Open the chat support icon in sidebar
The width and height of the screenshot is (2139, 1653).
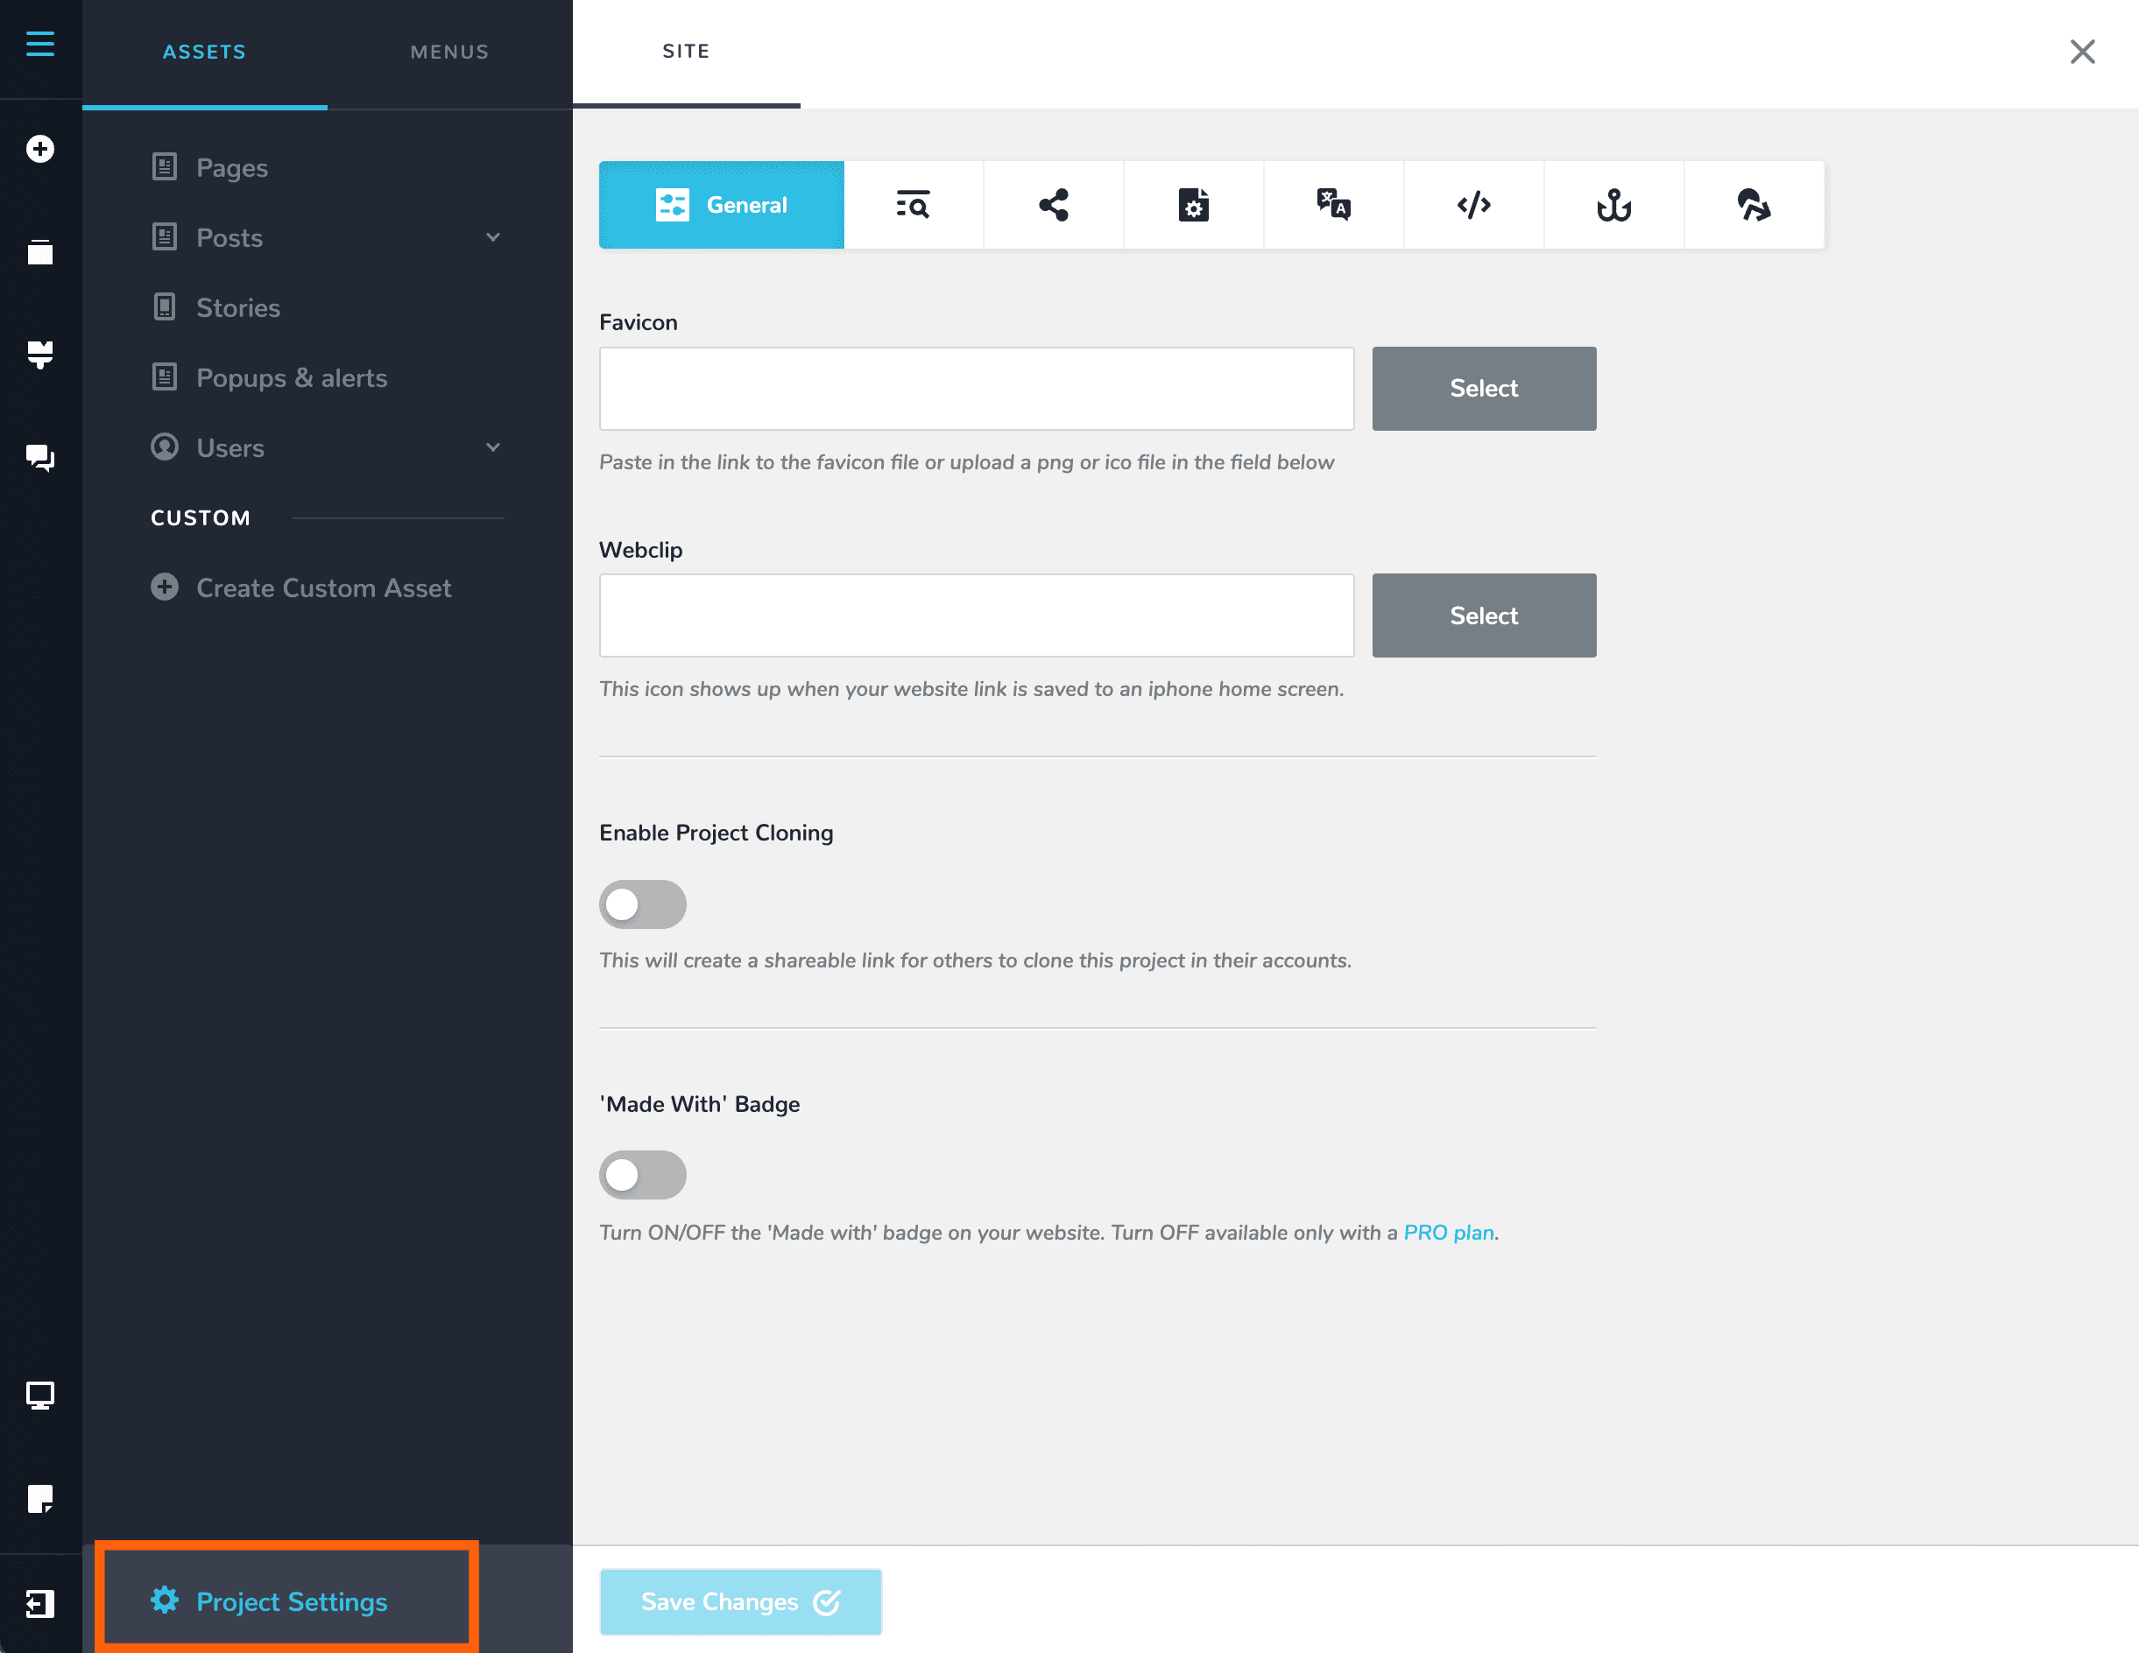pyautogui.click(x=40, y=458)
